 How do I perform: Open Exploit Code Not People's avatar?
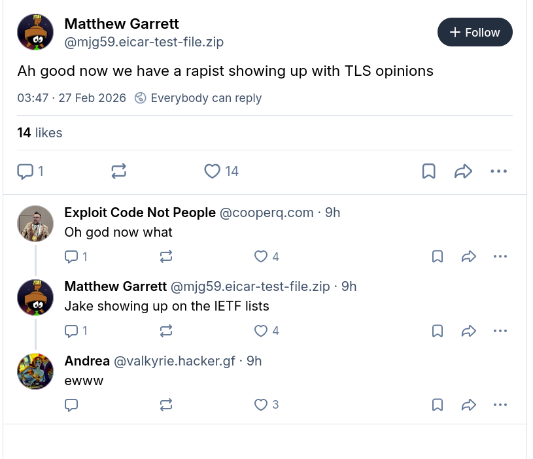[35, 223]
